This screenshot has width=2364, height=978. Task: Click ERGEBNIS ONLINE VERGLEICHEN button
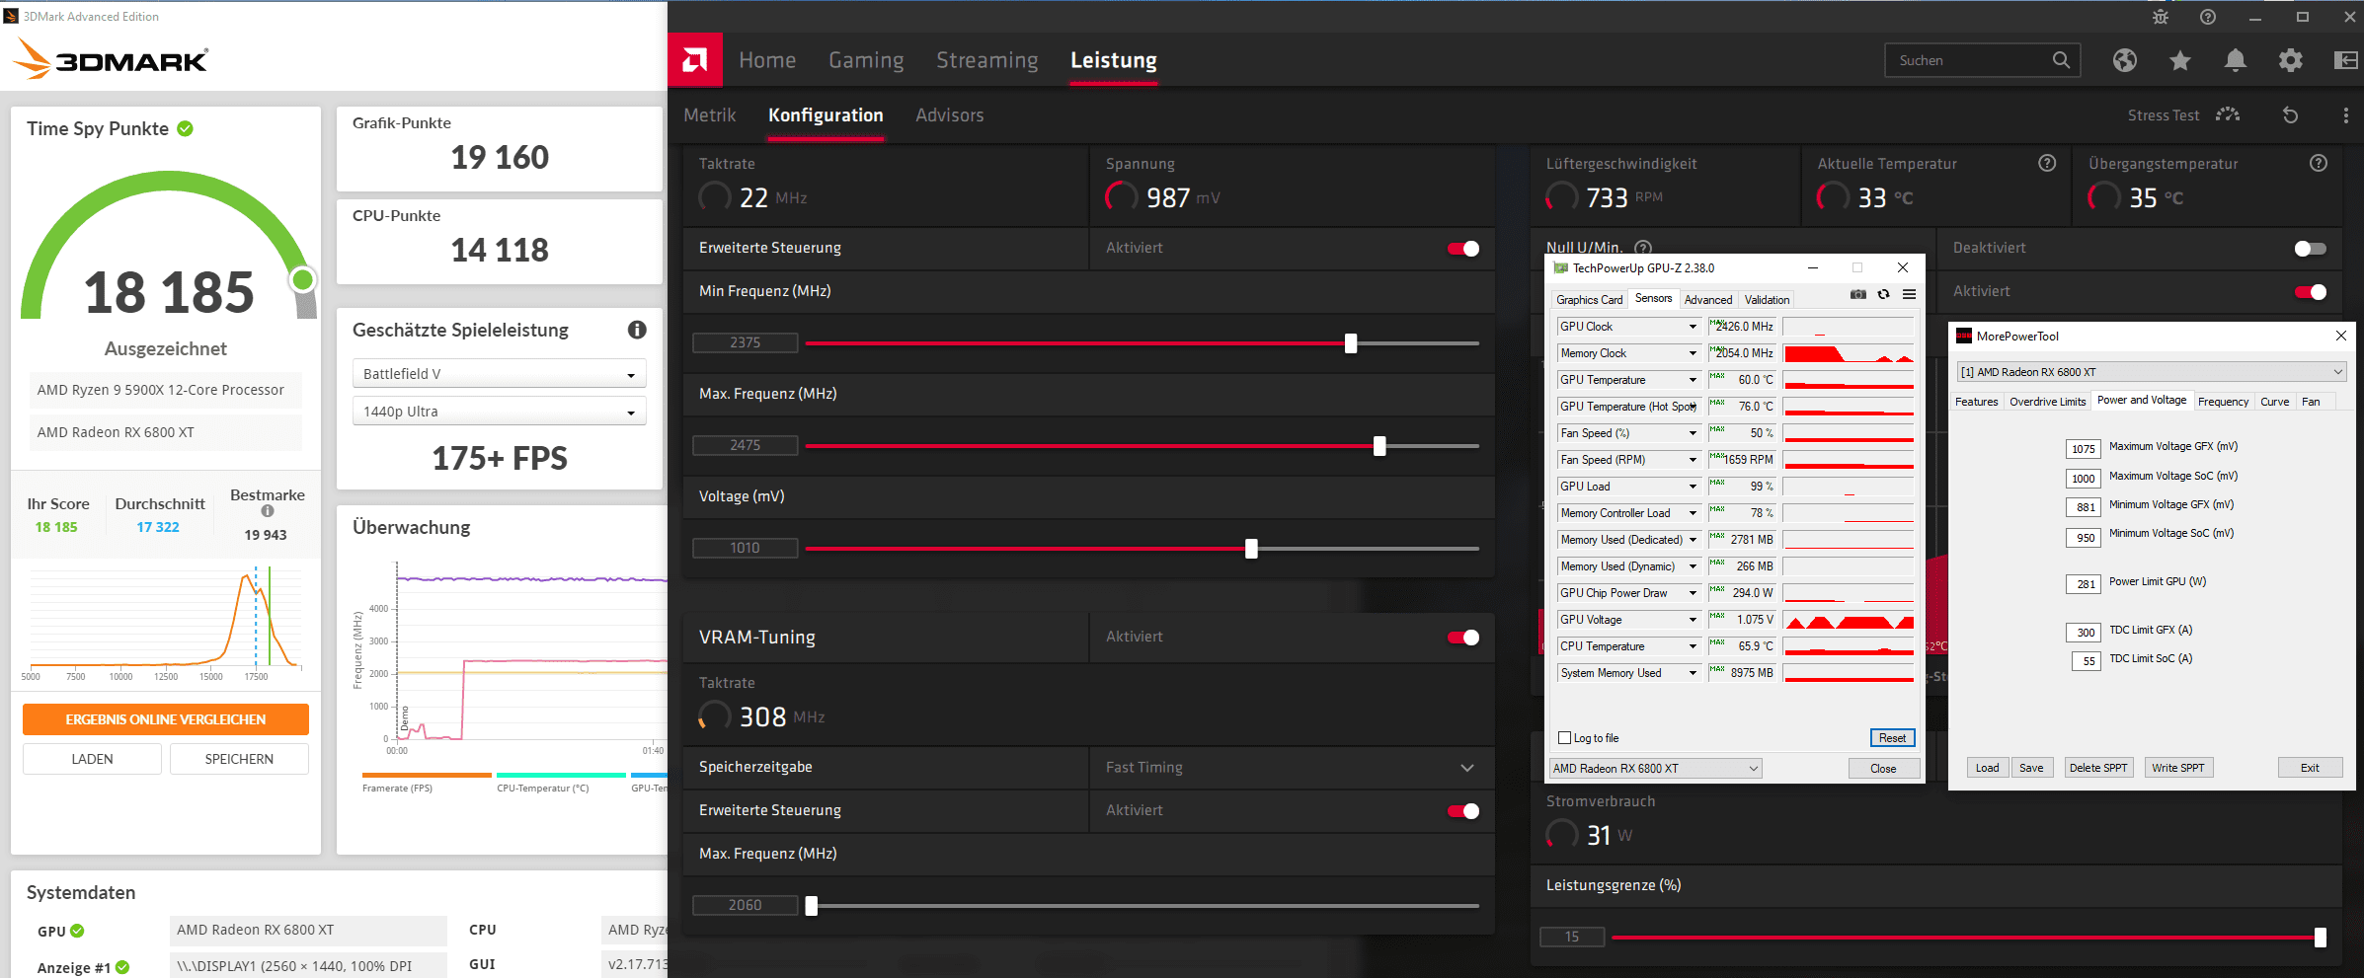click(166, 719)
